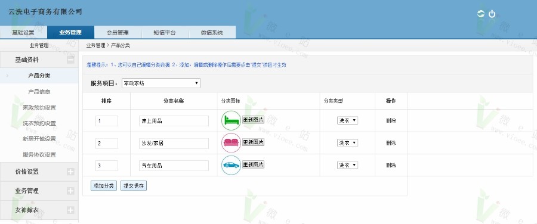Switch to the 业务管理 top tab

pyautogui.click(x=70, y=33)
